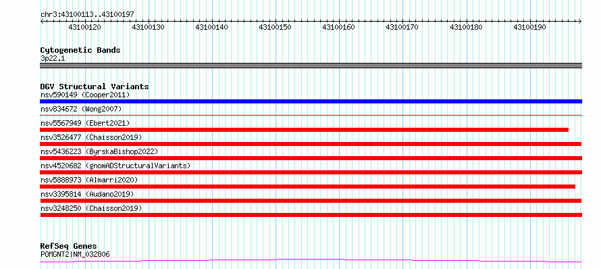The height and width of the screenshot is (269, 601).
Task: Open the nsv5888973 (Almarri2020) label
Action: (89, 180)
